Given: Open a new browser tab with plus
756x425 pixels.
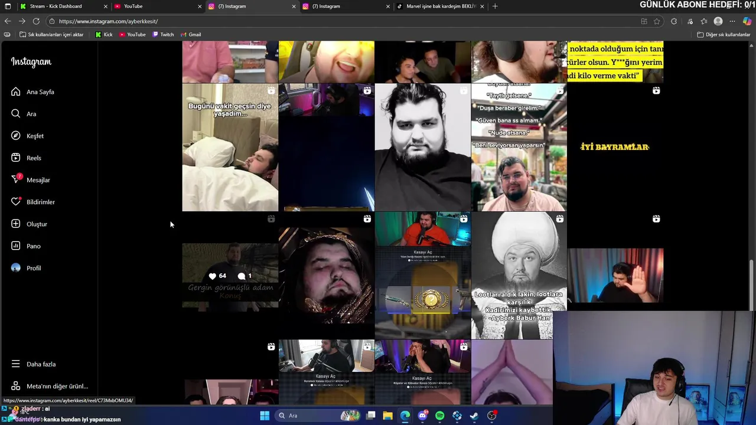Looking at the screenshot, I should tap(495, 6).
